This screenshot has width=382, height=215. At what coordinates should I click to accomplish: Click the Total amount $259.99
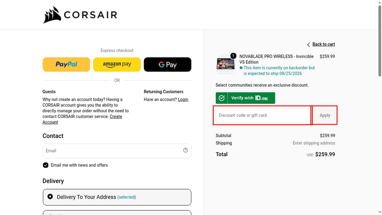pyautogui.click(x=325, y=154)
